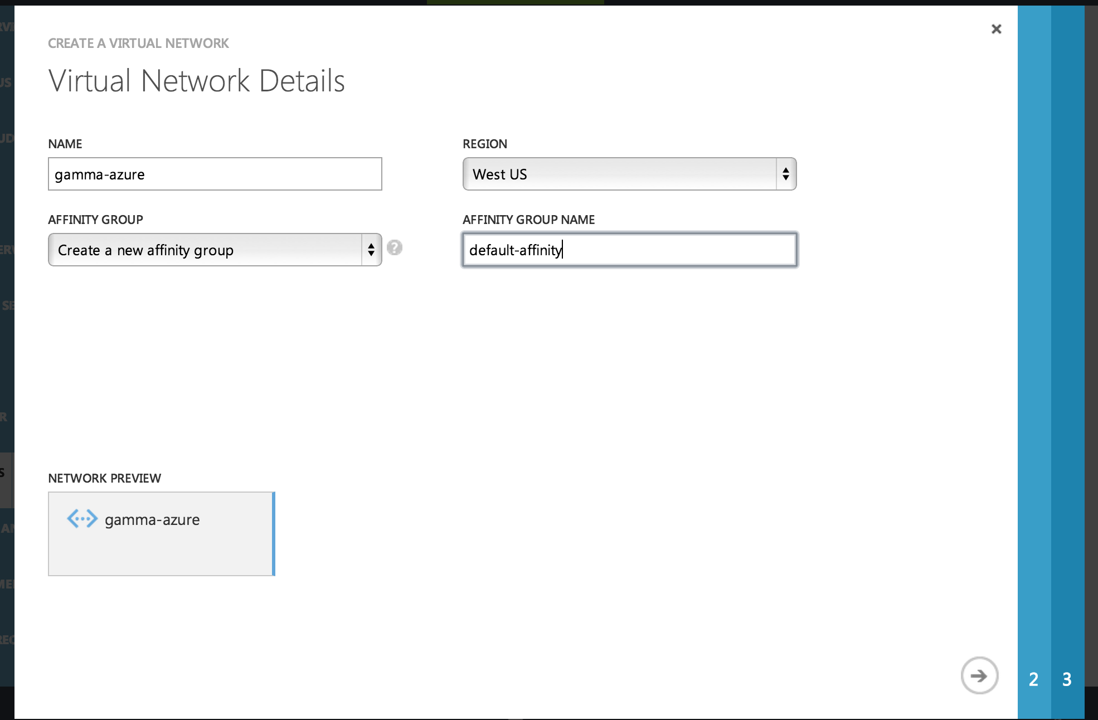The image size is (1098, 720).
Task: Click the Virtual Network Details heading
Action: [x=197, y=81]
